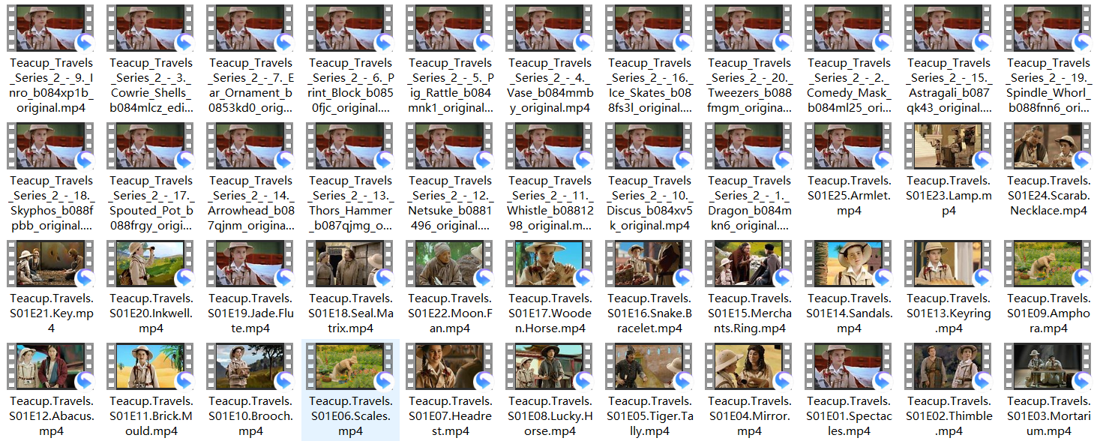1097x447 pixels.
Task: Select the S01E22.Moon.Fan.mp4 thumbnail
Action: 450,263
